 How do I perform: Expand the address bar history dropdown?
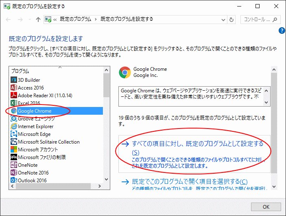(223, 20)
